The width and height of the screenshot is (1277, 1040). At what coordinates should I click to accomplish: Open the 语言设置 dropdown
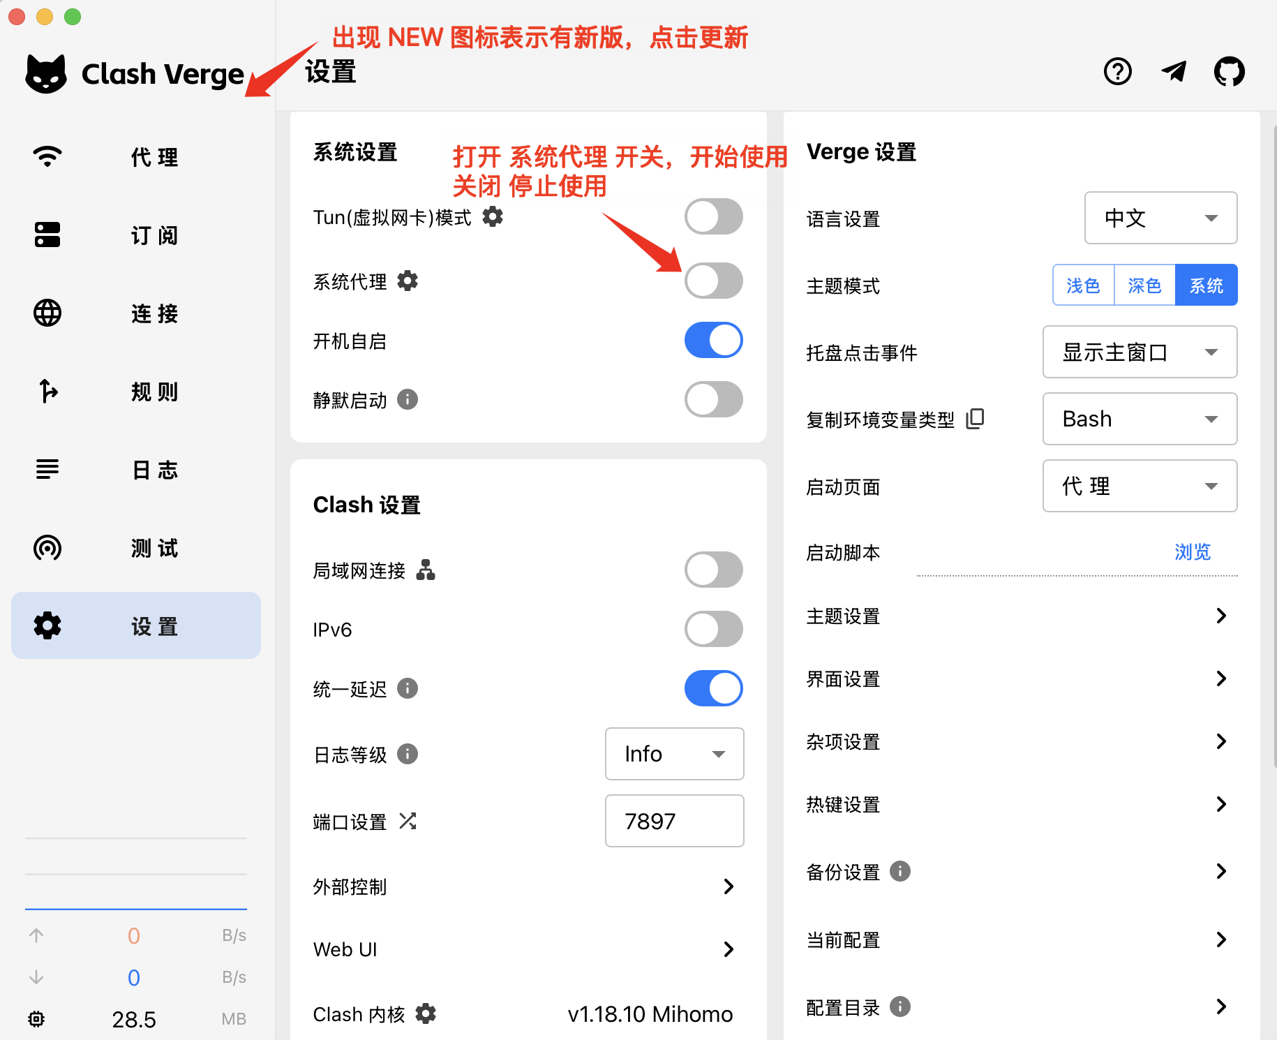(x=1160, y=218)
